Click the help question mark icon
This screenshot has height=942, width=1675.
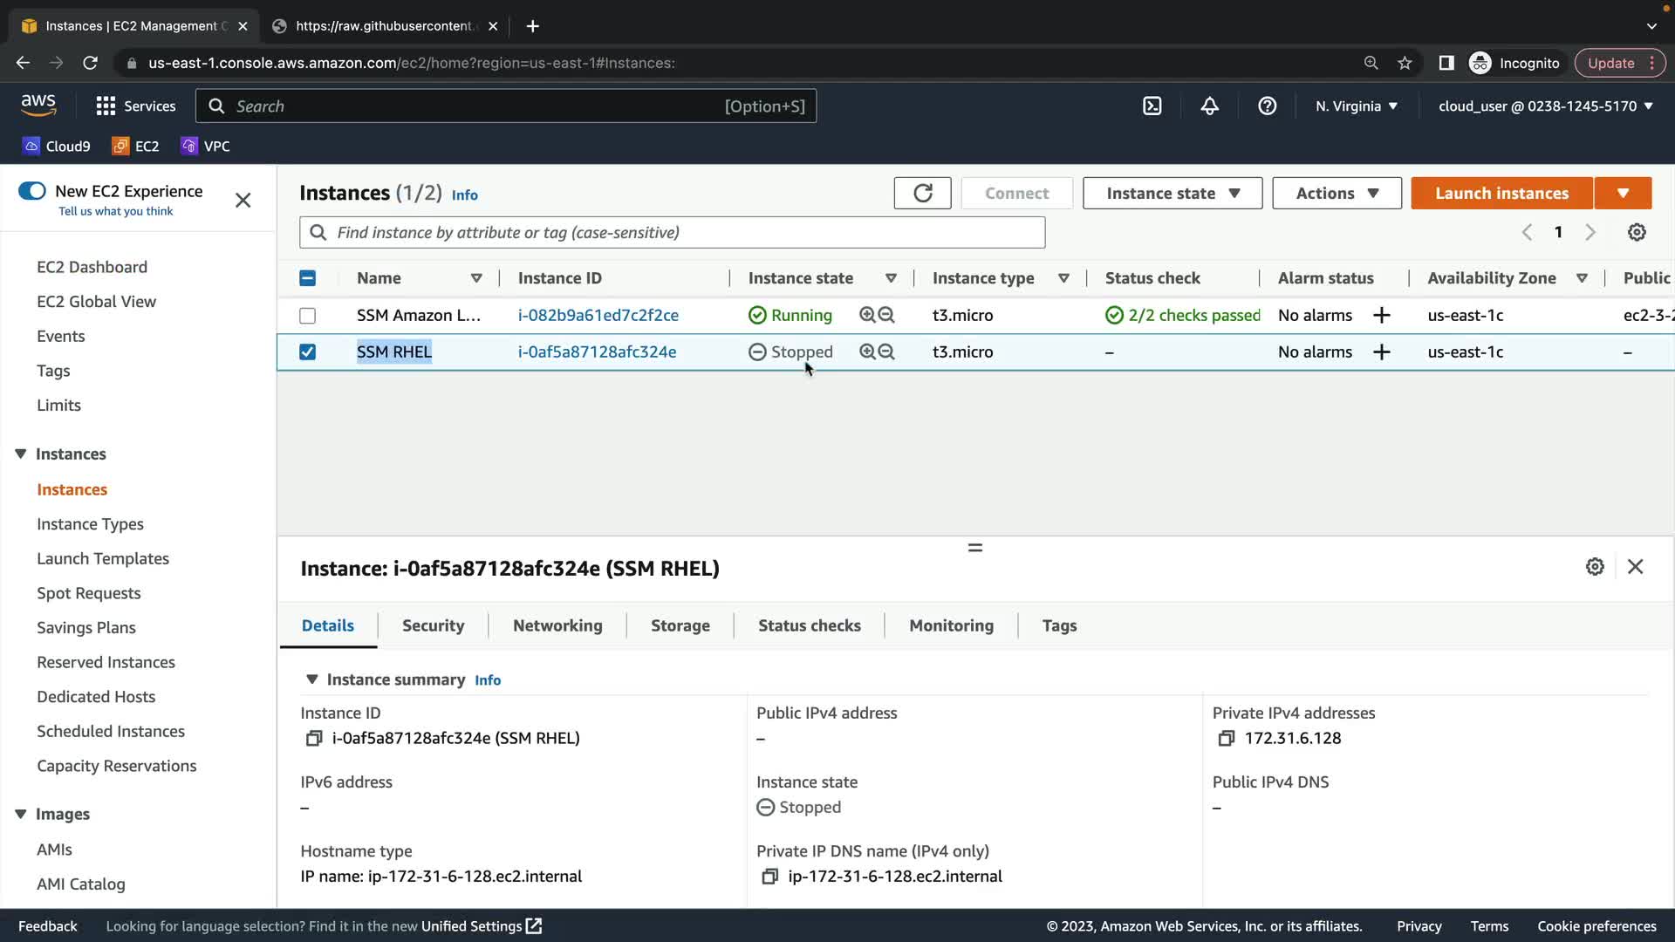click(1267, 106)
